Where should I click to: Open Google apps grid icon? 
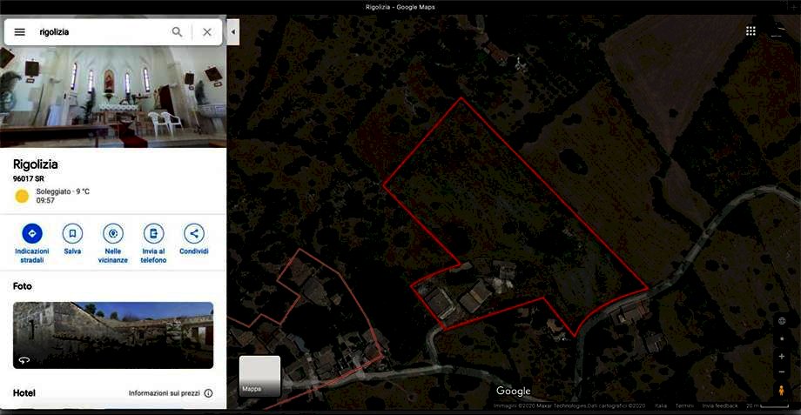tap(751, 31)
